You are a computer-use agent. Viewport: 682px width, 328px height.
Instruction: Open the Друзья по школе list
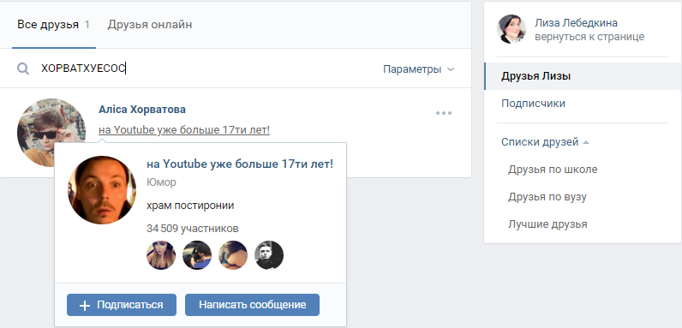[x=553, y=170]
